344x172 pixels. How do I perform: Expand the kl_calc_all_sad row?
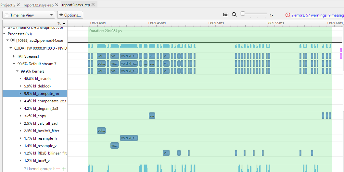point(20,123)
